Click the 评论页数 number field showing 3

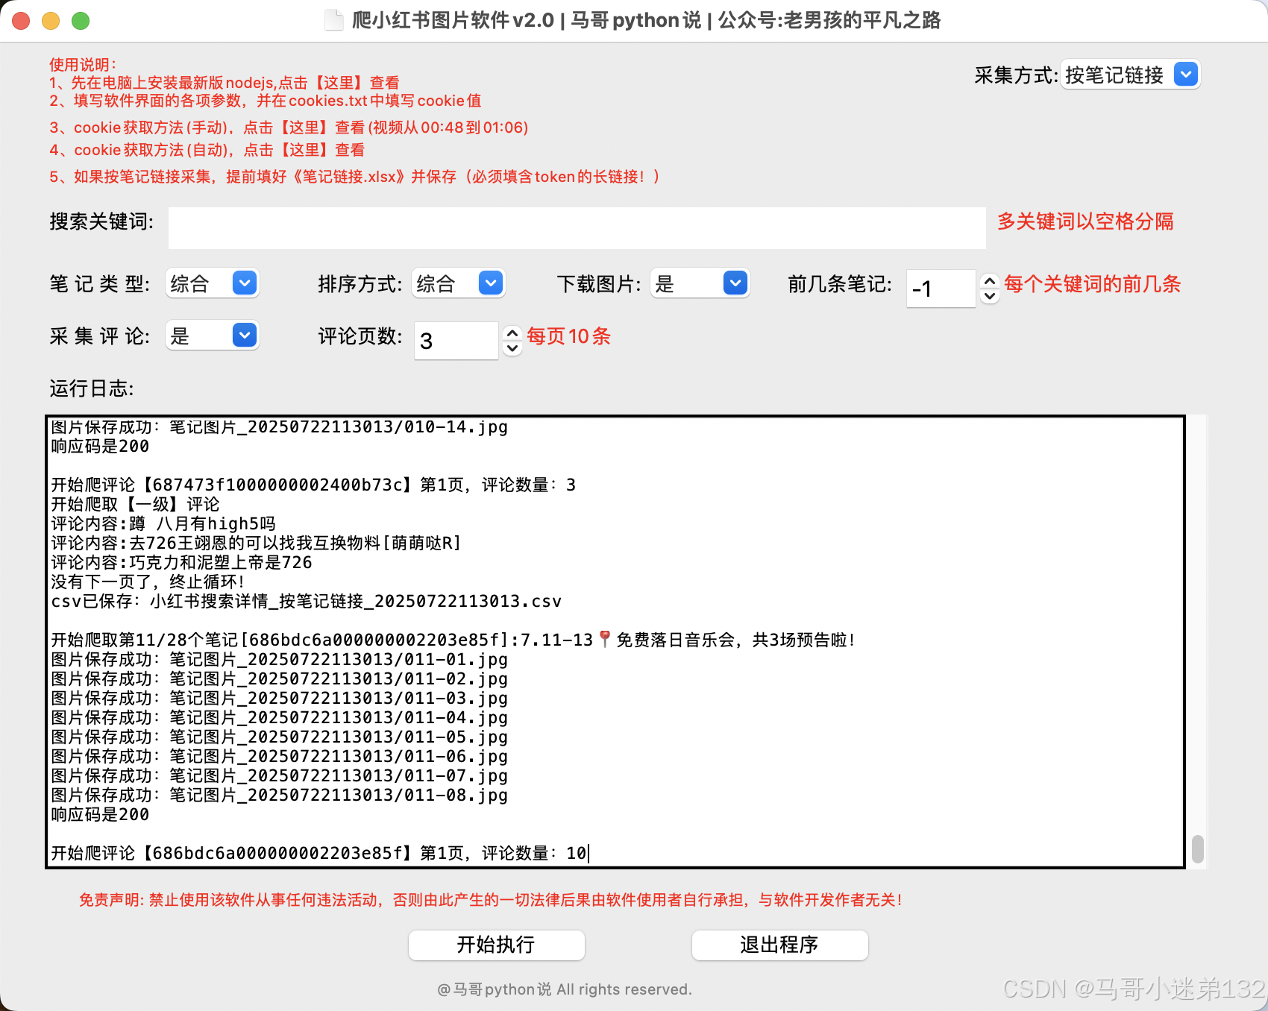456,340
